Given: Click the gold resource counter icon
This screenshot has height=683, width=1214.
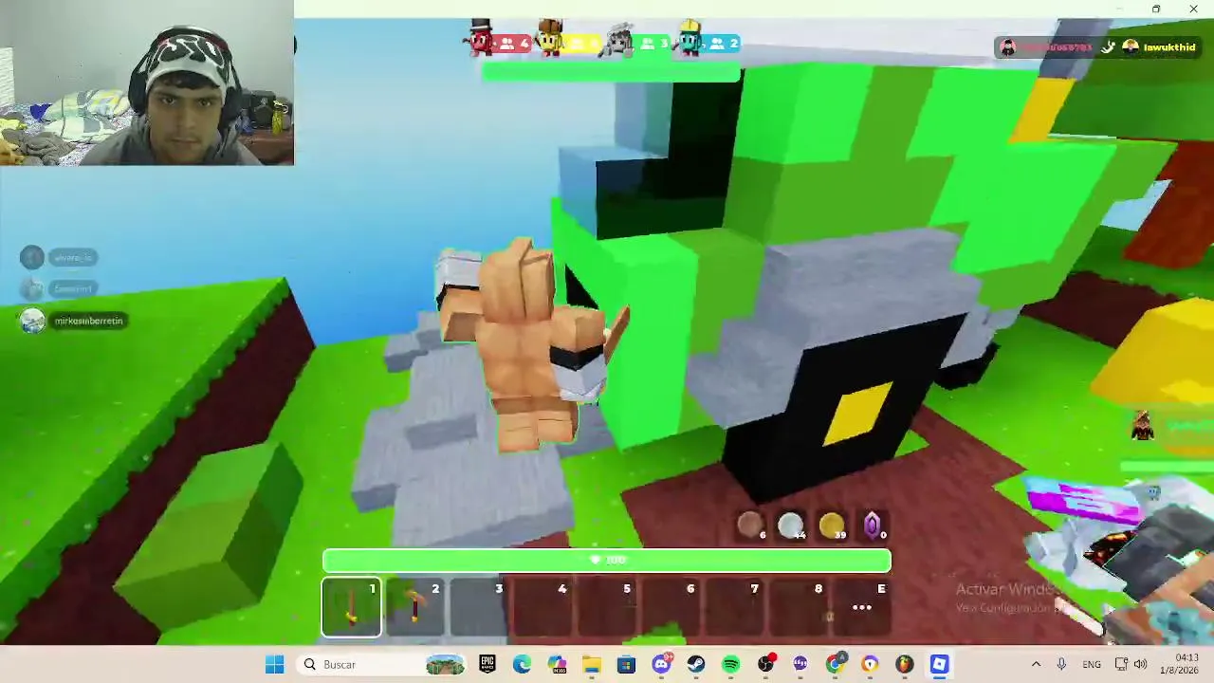Looking at the screenshot, I should pos(832,526).
